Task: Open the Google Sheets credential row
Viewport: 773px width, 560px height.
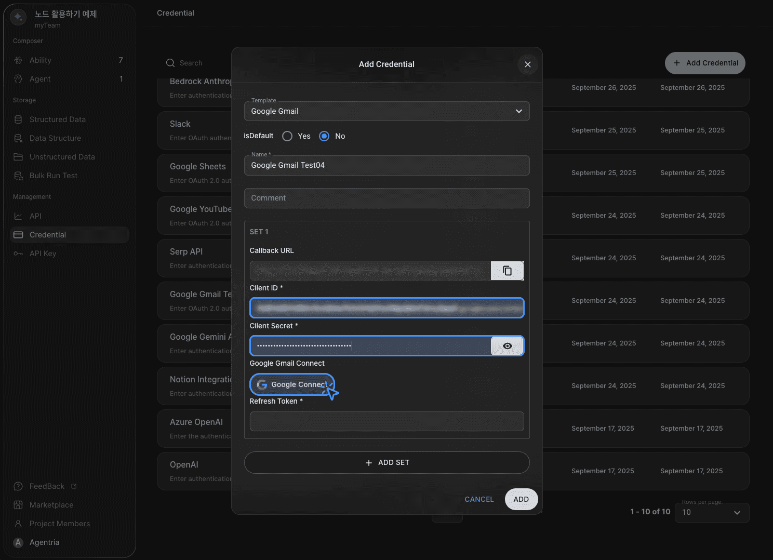Action: coord(453,173)
